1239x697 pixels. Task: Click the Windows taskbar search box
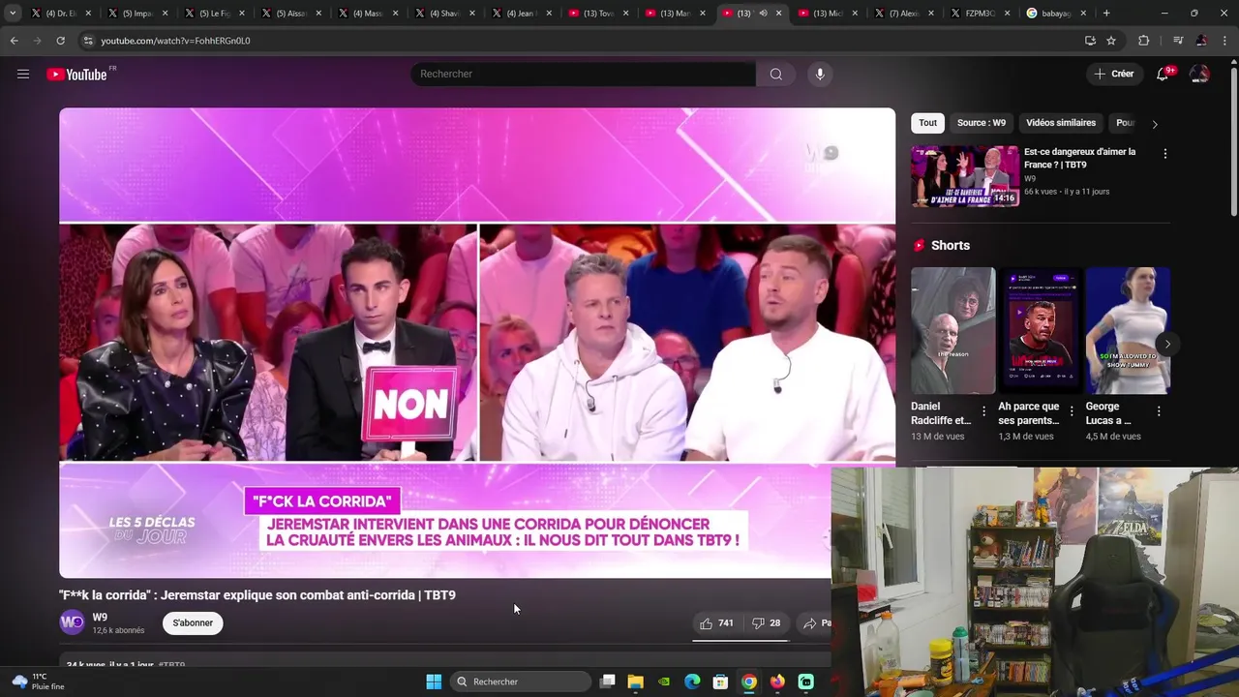[522, 682]
